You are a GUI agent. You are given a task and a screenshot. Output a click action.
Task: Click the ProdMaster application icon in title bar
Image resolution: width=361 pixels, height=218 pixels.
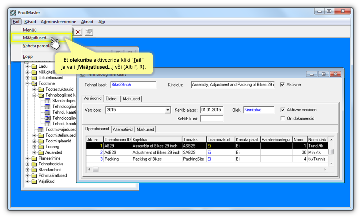pos(13,12)
